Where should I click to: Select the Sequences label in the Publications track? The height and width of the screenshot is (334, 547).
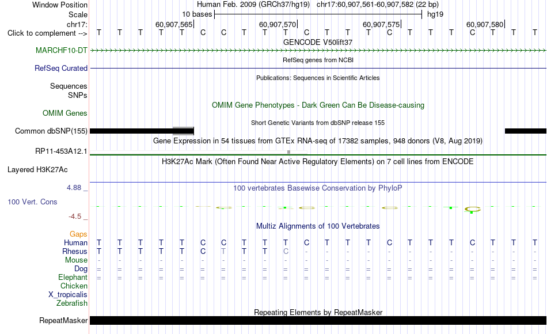[69, 86]
